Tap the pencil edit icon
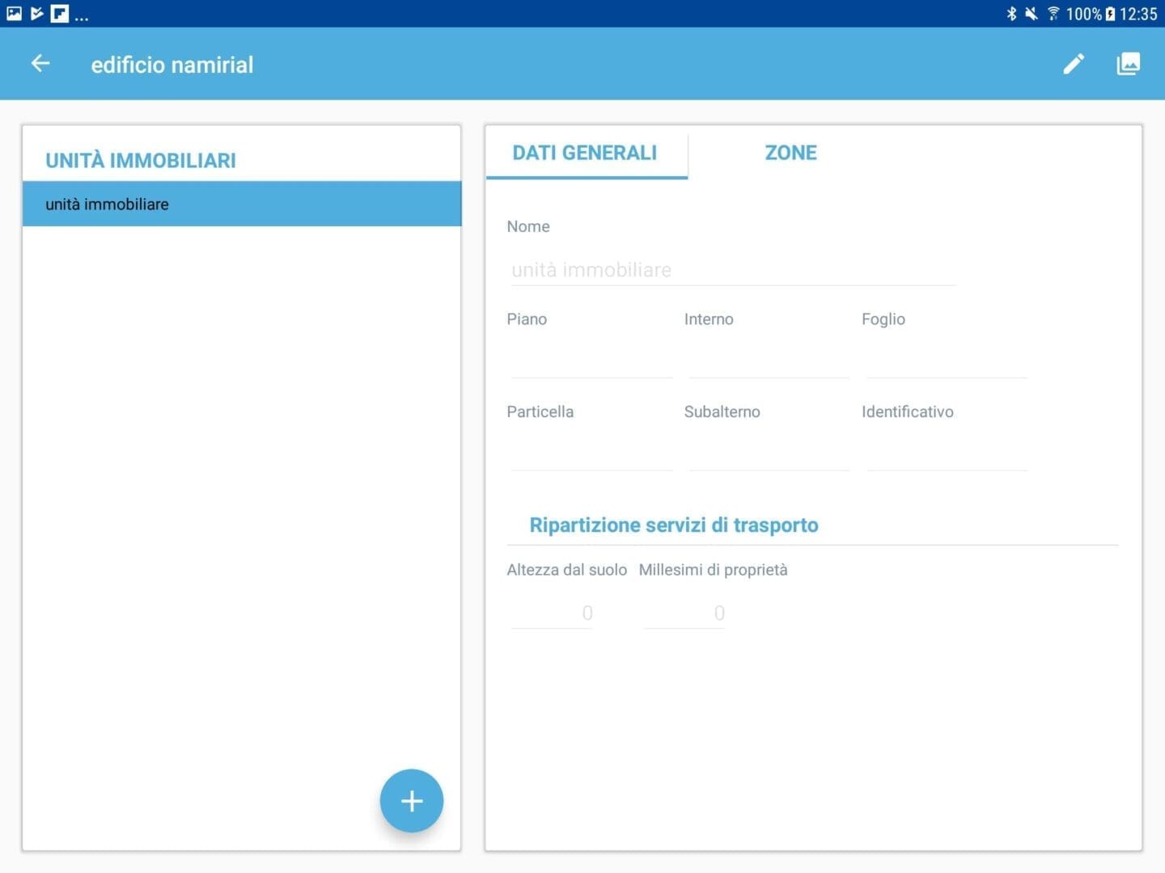This screenshot has width=1165, height=873. coord(1074,63)
